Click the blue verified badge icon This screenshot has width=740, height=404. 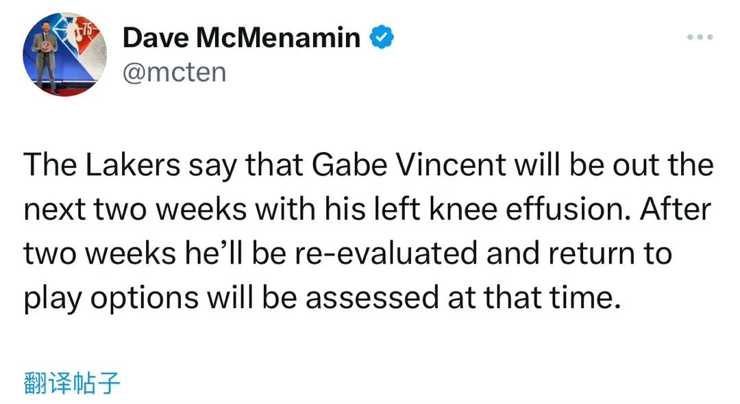click(x=382, y=38)
